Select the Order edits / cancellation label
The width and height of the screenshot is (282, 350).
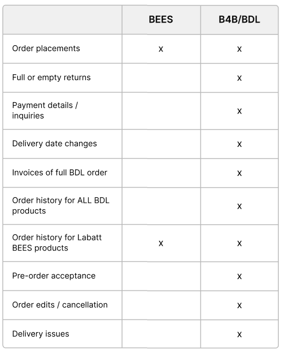(x=60, y=305)
